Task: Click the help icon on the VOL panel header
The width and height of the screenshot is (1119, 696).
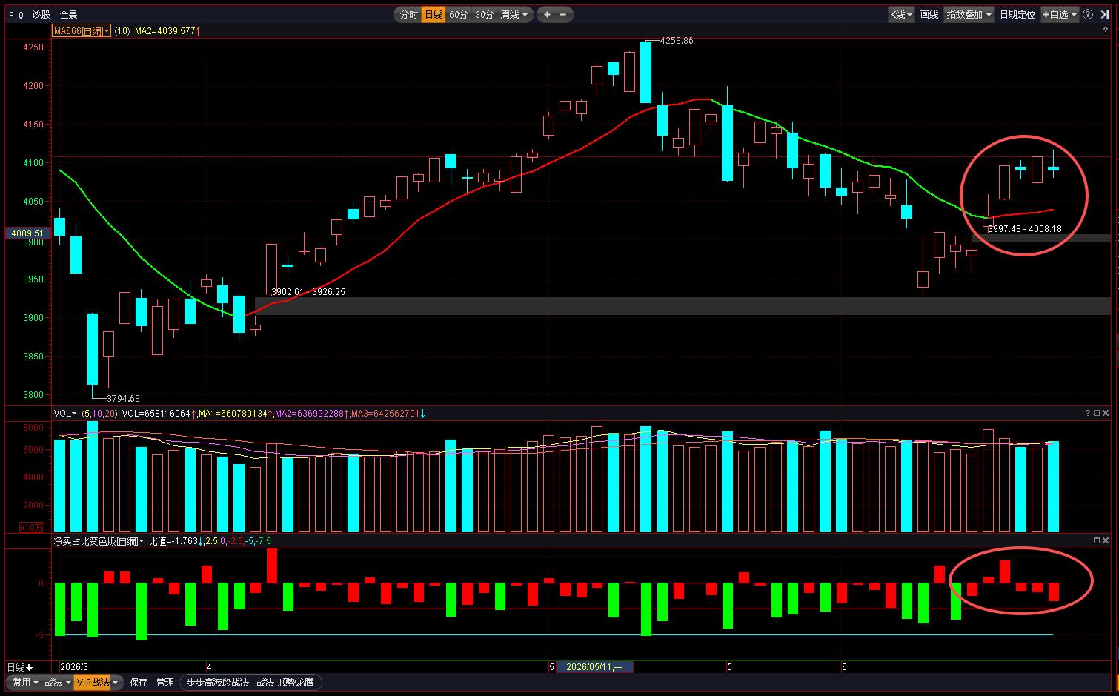Action: tap(1089, 413)
